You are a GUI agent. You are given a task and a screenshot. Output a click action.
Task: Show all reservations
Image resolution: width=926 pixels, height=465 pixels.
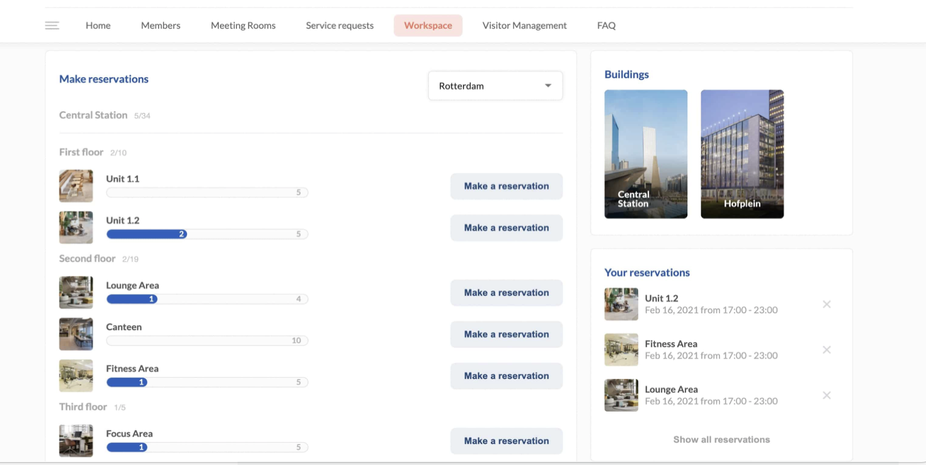pos(721,440)
